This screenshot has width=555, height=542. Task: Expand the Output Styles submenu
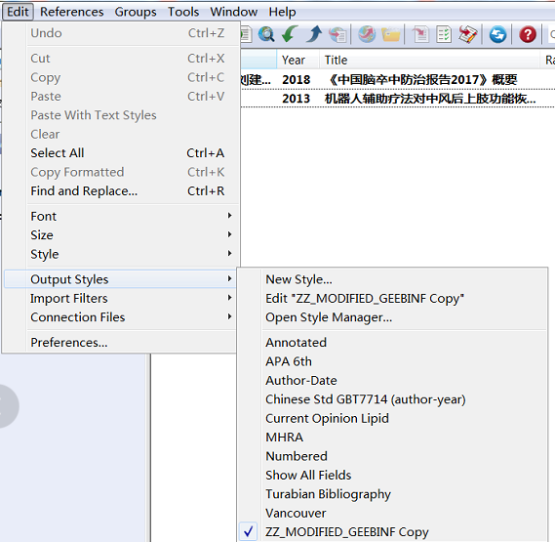coord(120,279)
